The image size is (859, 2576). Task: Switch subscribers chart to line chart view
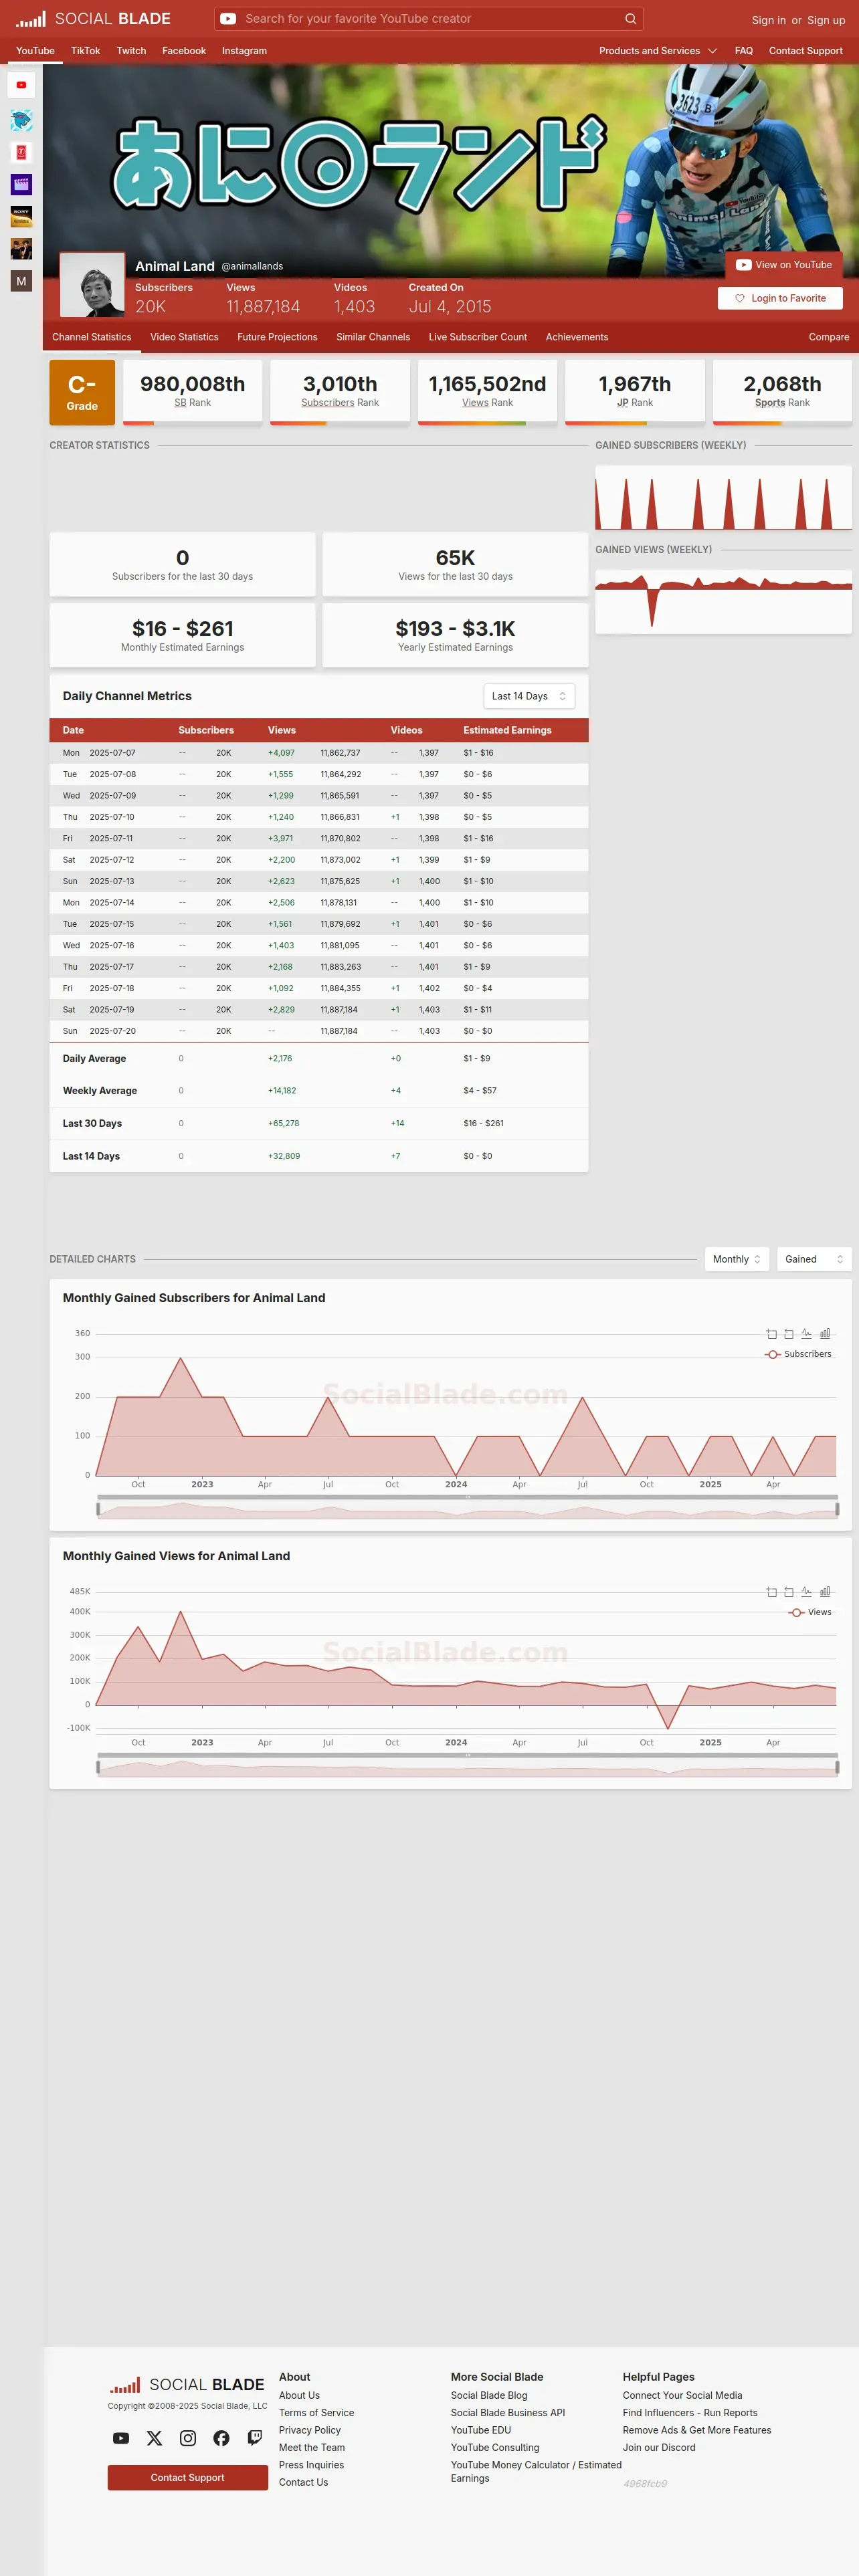[806, 1333]
